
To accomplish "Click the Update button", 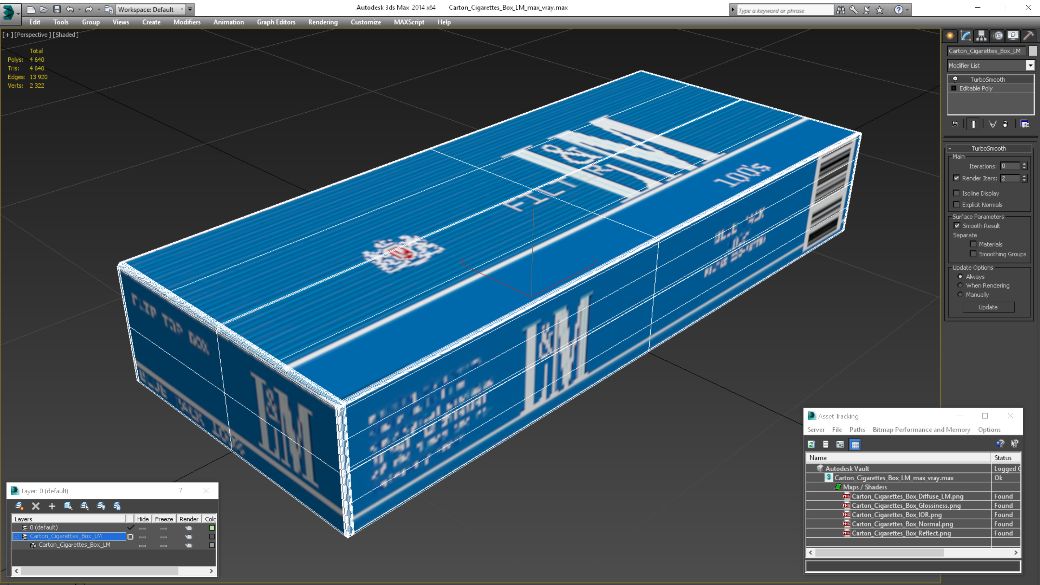I will (x=988, y=307).
